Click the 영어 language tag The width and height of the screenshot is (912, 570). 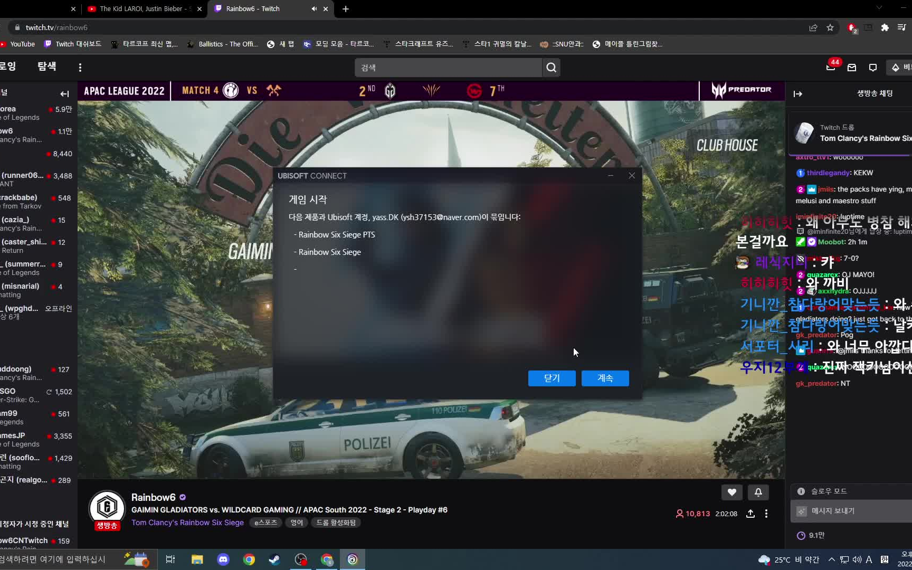click(x=297, y=522)
